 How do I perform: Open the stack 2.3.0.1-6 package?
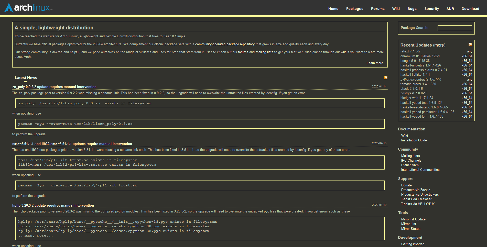tap(412, 89)
